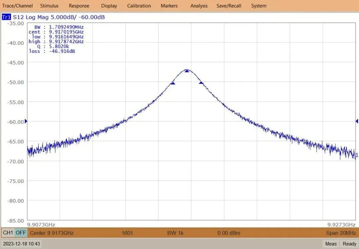Click the BW 1.7092490MHz readout
Screen dimensions: 359x249
pyautogui.click(x=59, y=27)
